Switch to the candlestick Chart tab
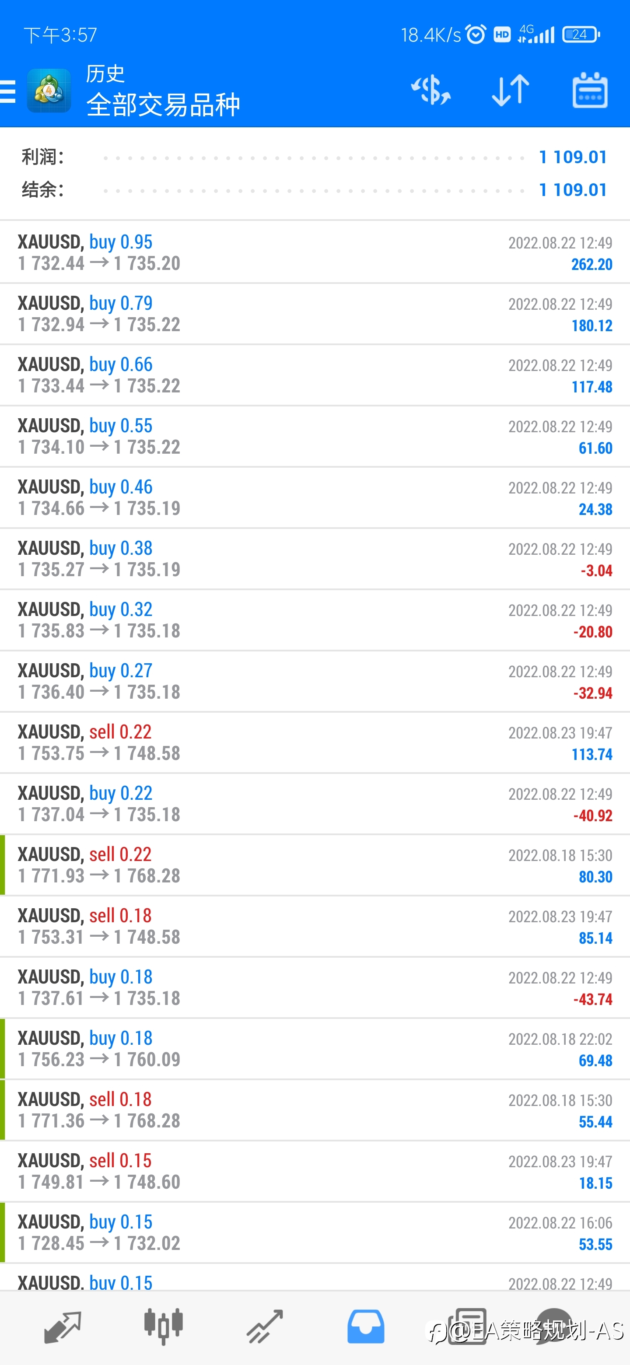630x1365 pixels. tap(164, 1327)
